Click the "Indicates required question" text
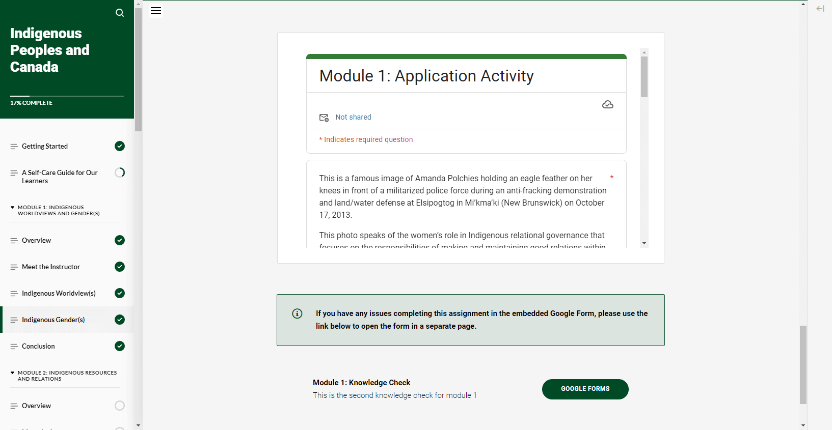The image size is (832, 430). 368,139
